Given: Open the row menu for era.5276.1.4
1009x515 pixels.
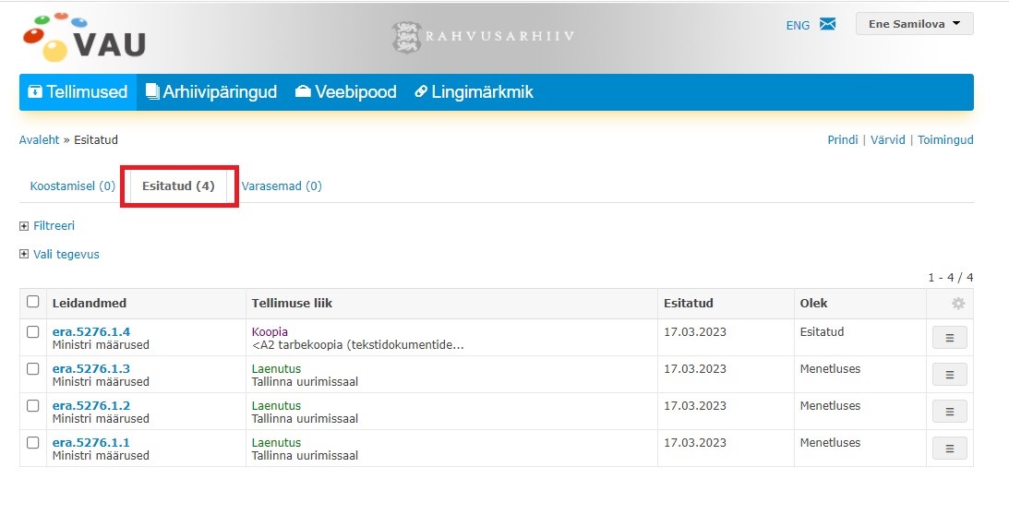Looking at the screenshot, I should (949, 338).
